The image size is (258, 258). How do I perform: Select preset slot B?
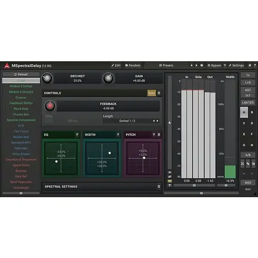[x=252, y=112]
